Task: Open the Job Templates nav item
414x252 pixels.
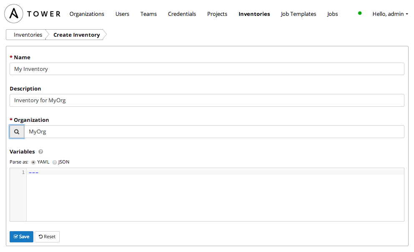Action: pos(298,14)
